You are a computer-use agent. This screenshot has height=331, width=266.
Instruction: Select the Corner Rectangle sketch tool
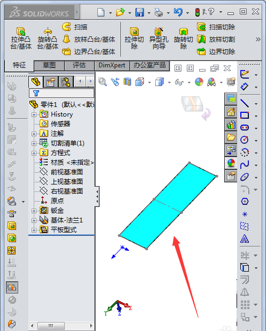pos(245,116)
